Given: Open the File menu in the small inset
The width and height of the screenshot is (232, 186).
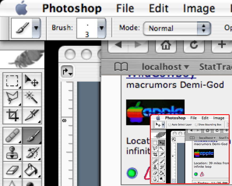Looking at the screenshot, I should [193, 118].
